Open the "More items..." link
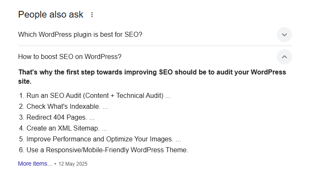The width and height of the screenshot is (313, 174). [x=35, y=164]
